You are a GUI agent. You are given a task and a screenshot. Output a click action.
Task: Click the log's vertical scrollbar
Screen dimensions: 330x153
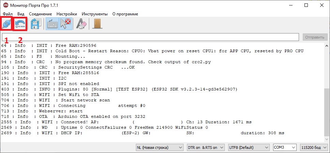coord(326,113)
